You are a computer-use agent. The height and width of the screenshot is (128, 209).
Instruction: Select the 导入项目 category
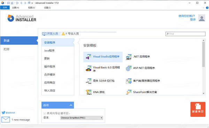coord(58,90)
